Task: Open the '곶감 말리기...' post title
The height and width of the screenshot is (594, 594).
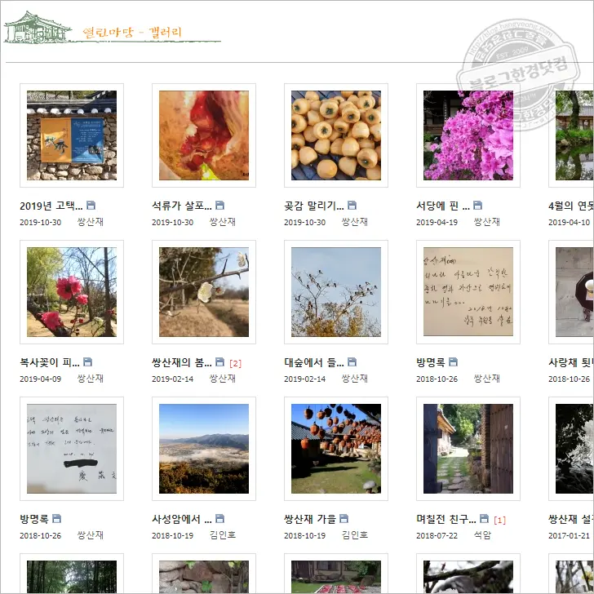Action: coord(314,206)
